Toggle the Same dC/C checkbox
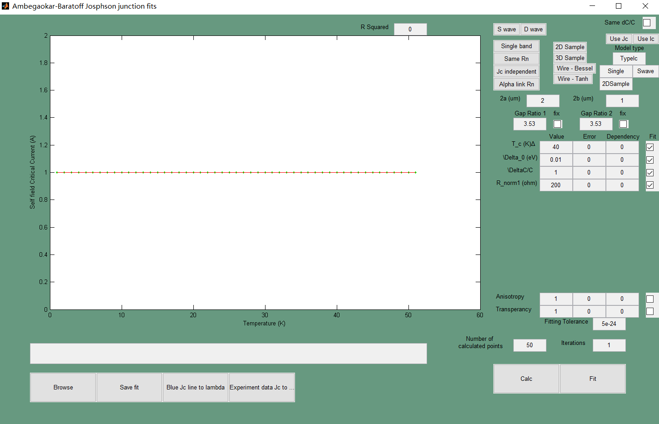Image resolution: width=659 pixels, height=424 pixels. pos(647,23)
